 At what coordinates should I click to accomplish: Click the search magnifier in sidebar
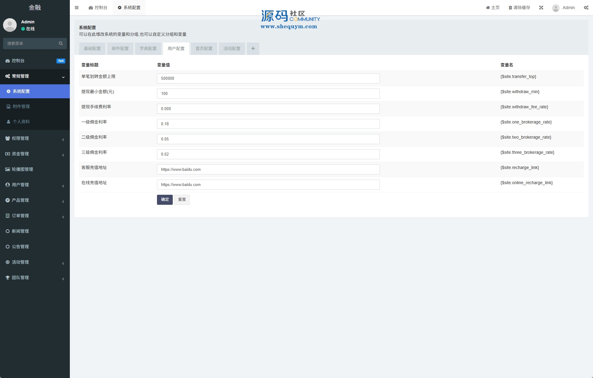(x=61, y=43)
